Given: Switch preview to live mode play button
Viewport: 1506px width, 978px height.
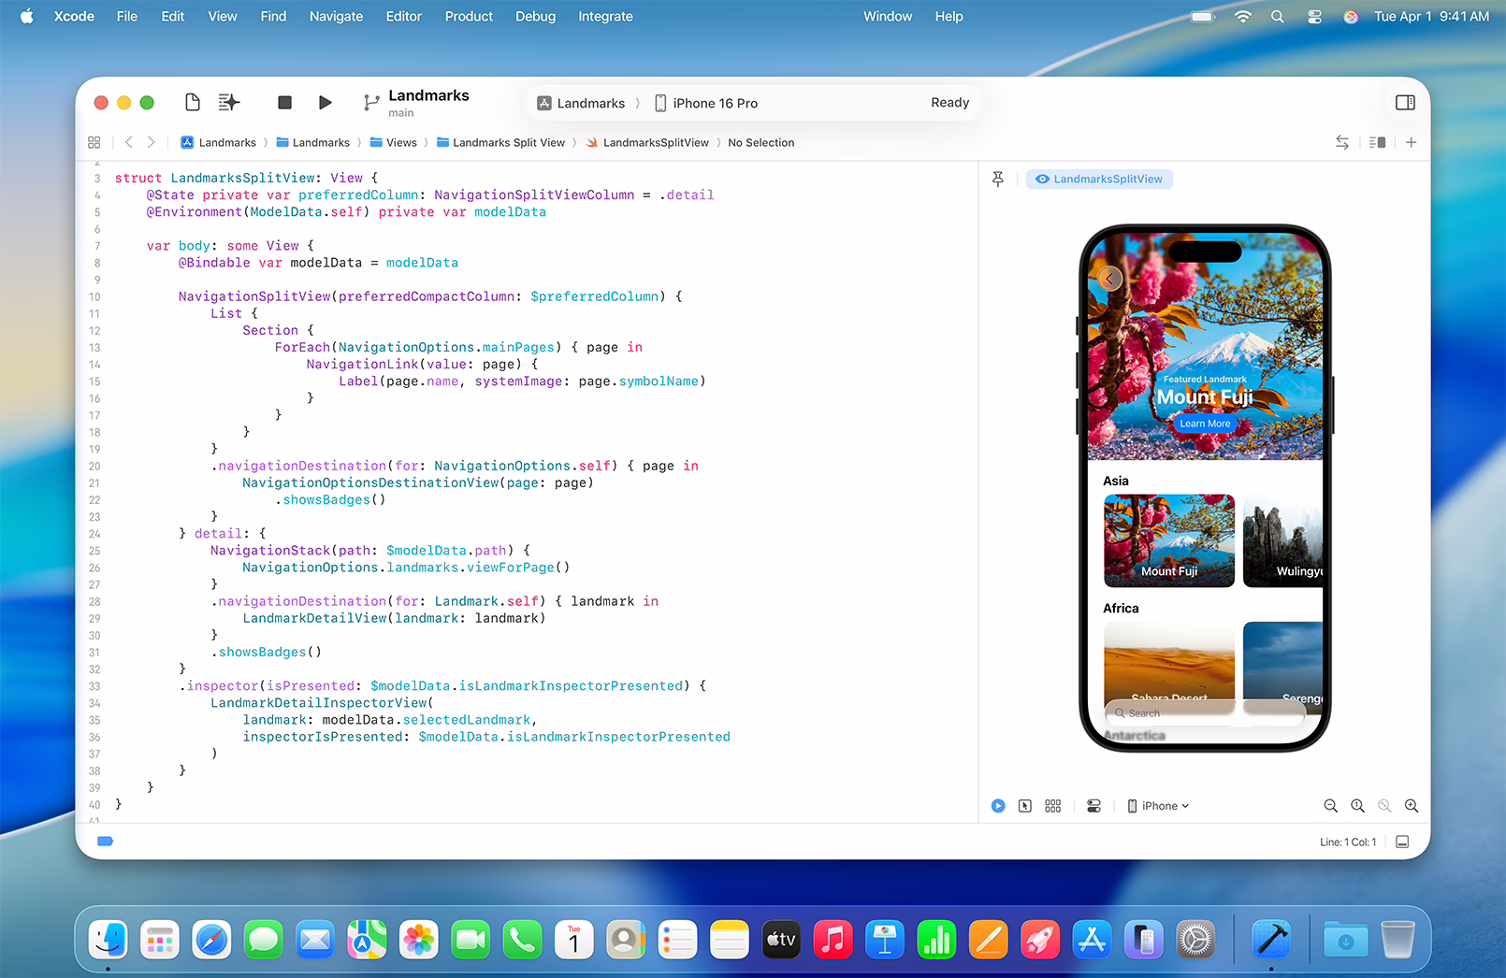Looking at the screenshot, I should pyautogui.click(x=998, y=805).
